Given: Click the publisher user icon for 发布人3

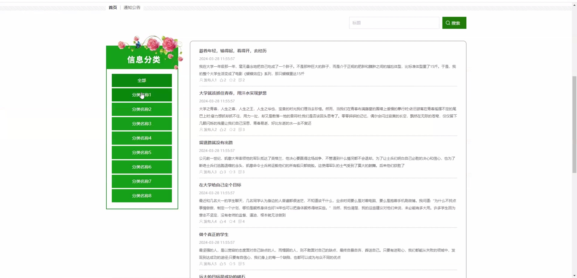Looking at the screenshot, I should tap(201, 172).
